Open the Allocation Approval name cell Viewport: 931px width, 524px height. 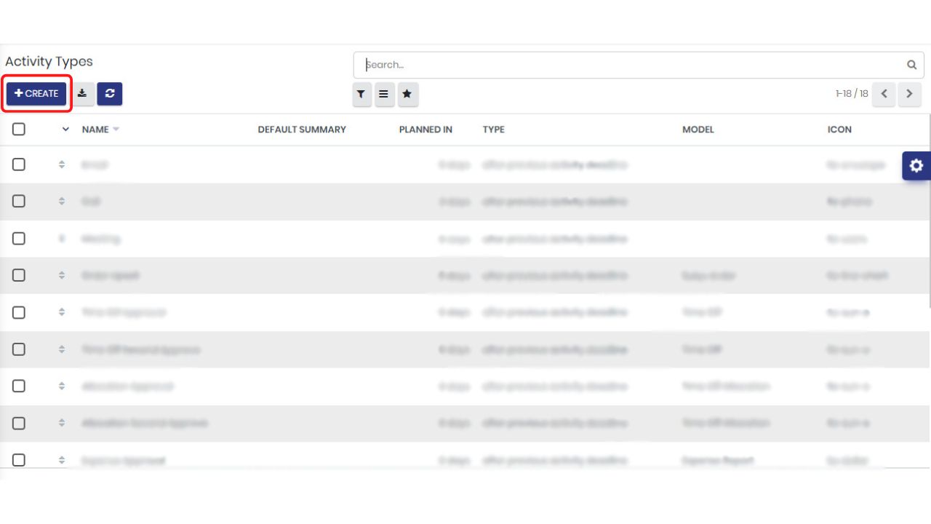click(x=127, y=386)
